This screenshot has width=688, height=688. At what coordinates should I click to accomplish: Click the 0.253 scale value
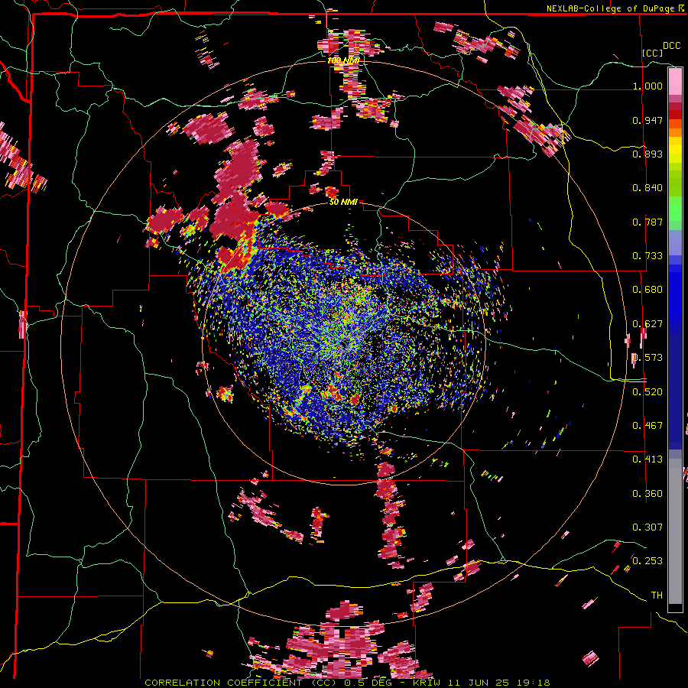click(x=647, y=561)
